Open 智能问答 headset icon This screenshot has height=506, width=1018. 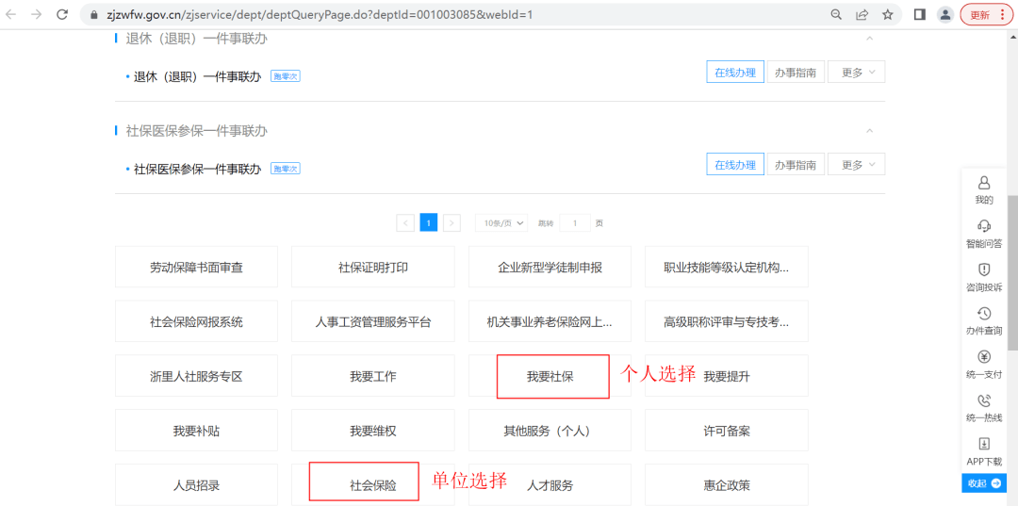click(984, 226)
